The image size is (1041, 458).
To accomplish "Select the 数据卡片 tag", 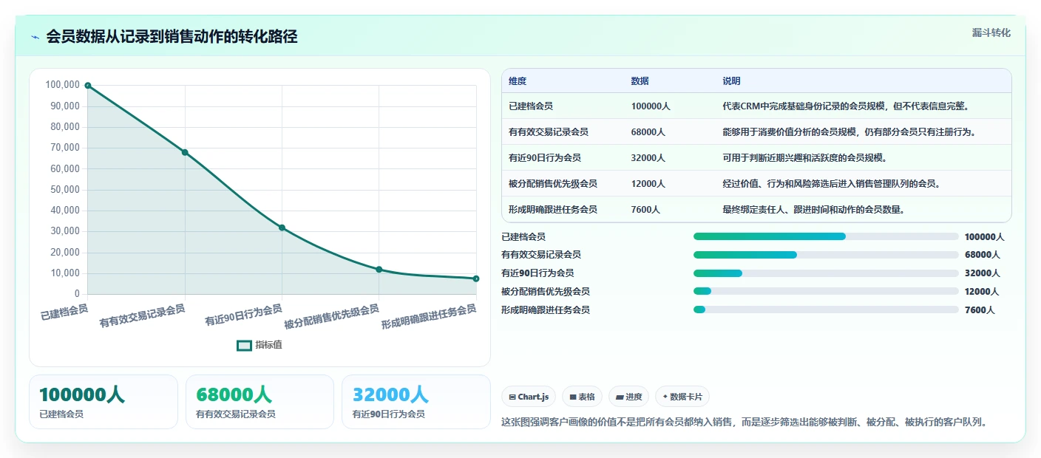I will 682,397.
